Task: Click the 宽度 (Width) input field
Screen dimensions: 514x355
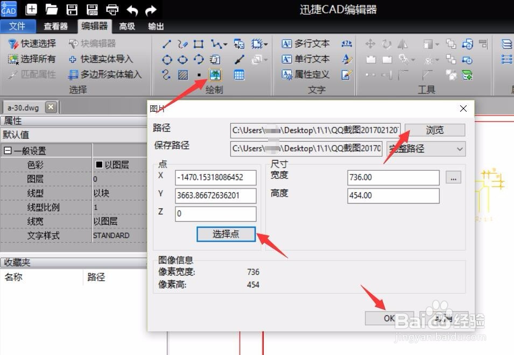Action: coord(393,177)
